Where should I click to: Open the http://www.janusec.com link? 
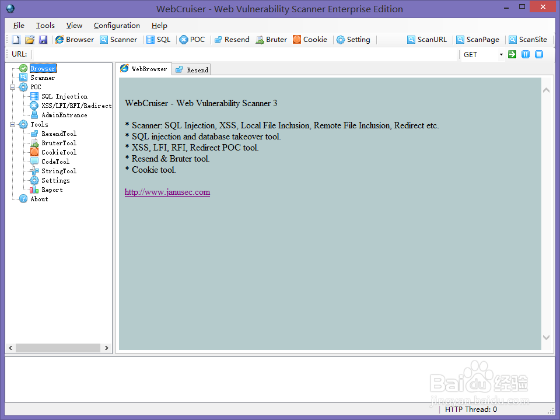coord(167,192)
